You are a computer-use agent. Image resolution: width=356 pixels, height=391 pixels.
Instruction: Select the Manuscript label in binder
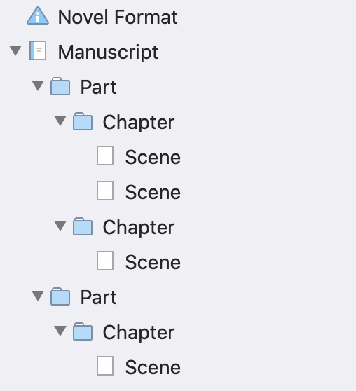[x=108, y=53]
